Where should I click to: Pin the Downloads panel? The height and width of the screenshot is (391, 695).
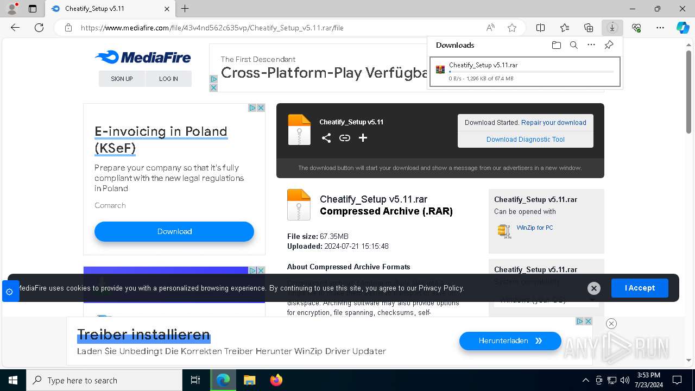(x=609, y=45)
